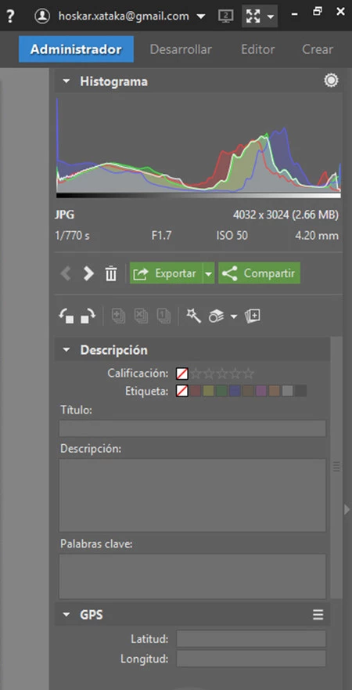Screen dimensions: 352x690
Task: Click the magic wand quick fix icon
Action: tap(193, 316)
